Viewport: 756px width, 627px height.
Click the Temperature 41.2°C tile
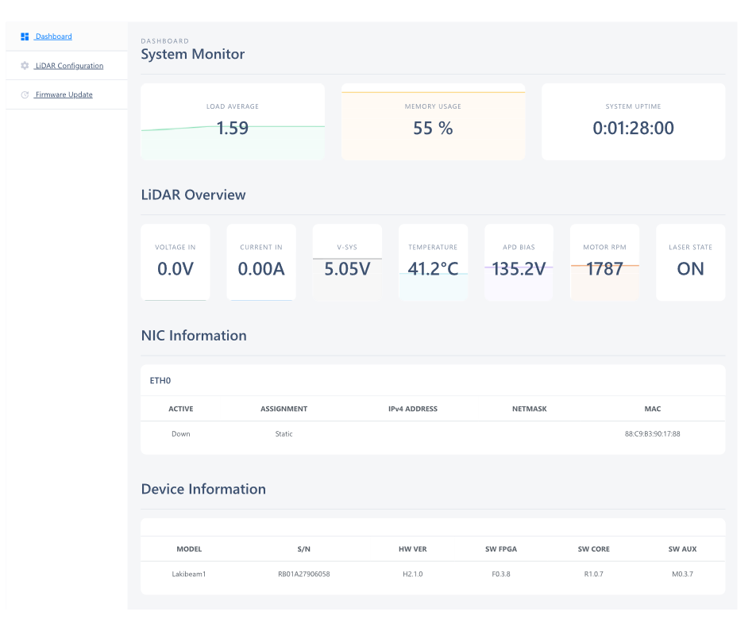(x=433, y=263)
